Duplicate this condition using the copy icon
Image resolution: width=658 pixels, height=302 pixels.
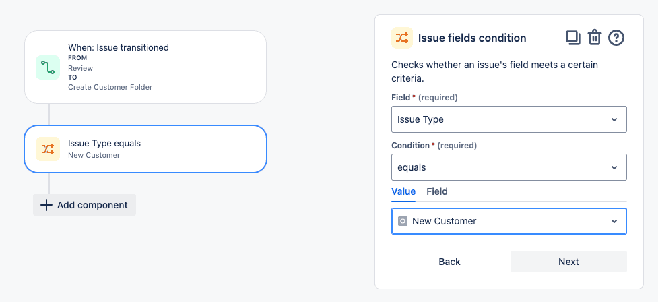point(573,38)
